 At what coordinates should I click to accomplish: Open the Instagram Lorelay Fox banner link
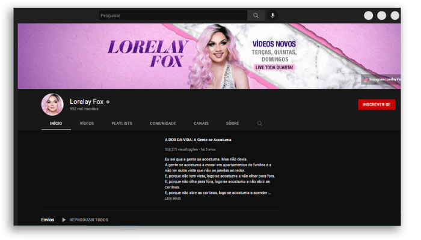coord(381,80)
